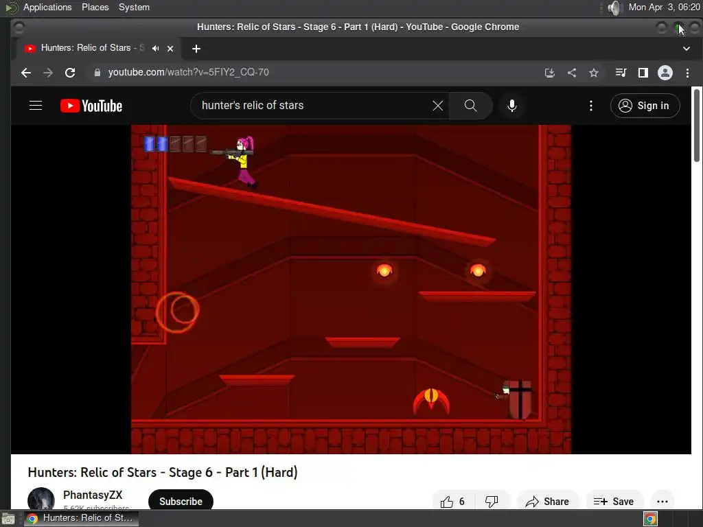Open more actions ellipsis below video
Screen dimensions: 703x527
662,502
